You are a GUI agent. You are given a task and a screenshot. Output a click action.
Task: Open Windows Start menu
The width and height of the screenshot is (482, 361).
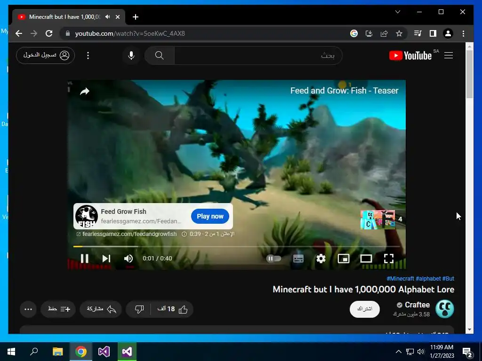11,352
